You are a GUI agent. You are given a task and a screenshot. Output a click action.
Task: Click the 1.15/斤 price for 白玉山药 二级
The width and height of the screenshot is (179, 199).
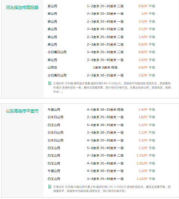[142, 155]
